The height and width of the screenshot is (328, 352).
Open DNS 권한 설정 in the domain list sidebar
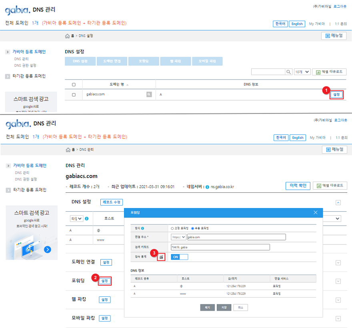[25, 66]
